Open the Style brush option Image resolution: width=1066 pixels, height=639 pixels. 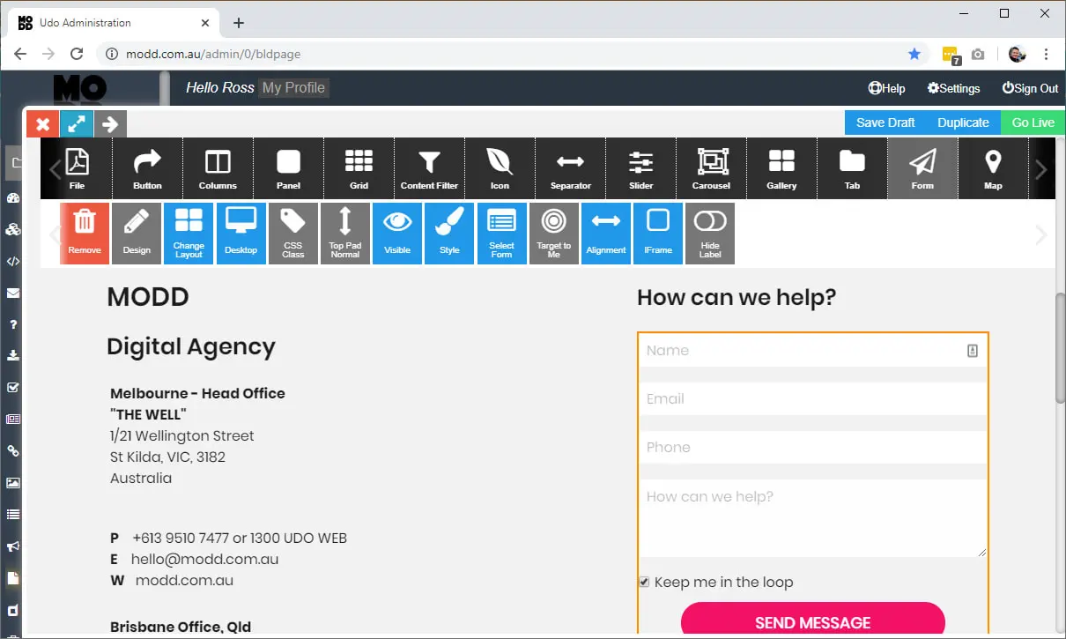point(449,234)
